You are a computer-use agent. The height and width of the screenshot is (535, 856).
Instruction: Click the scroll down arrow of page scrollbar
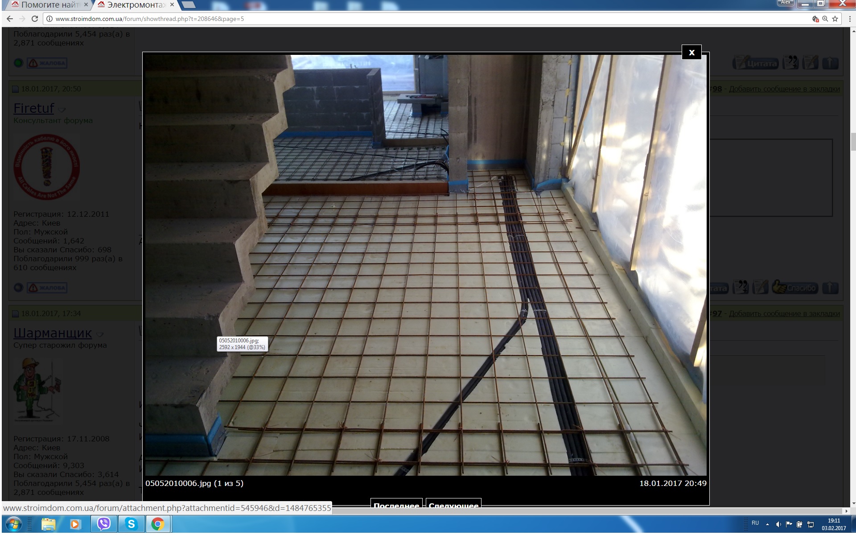click(x=853, y=504)
